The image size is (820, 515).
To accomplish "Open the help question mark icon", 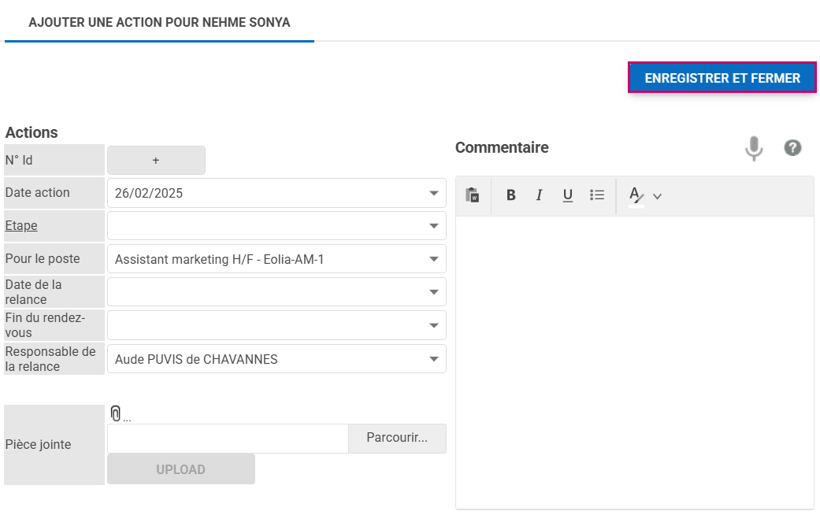I will [792, 148].
